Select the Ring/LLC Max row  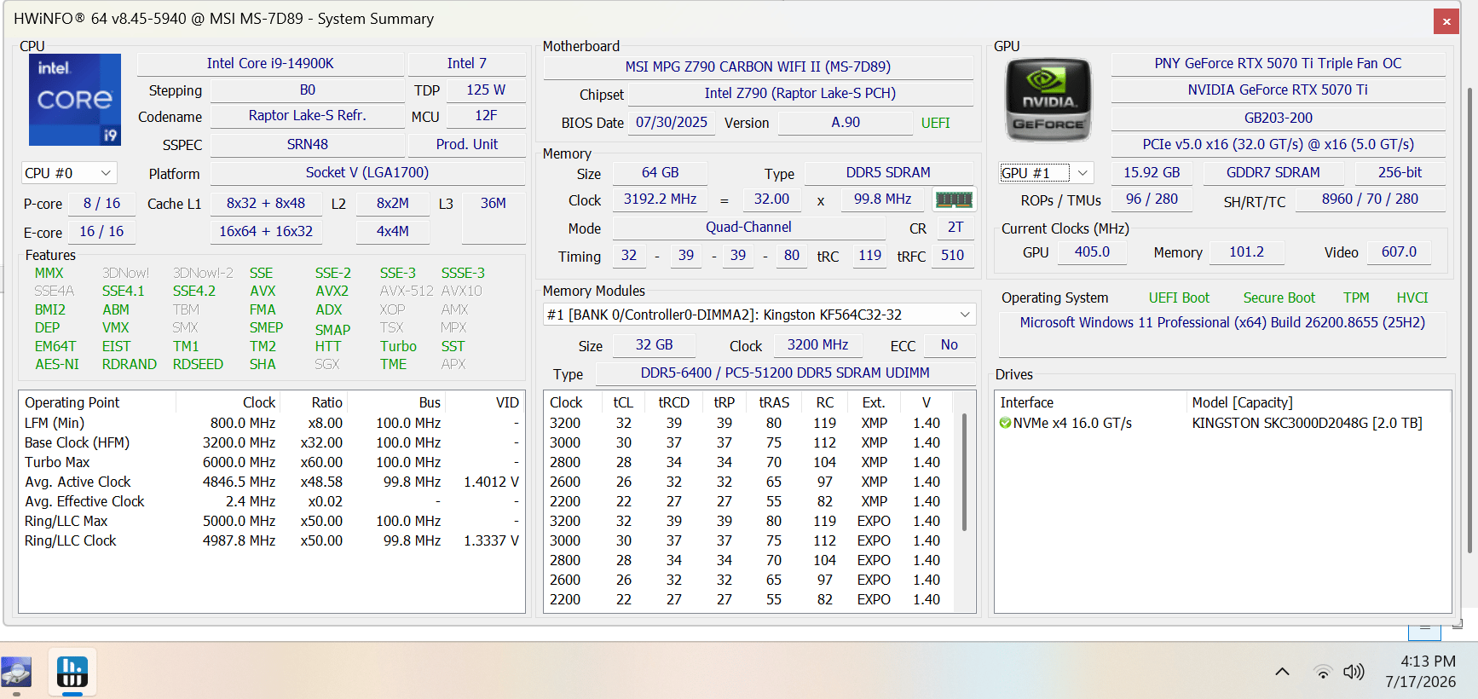[x=271, y=521]
